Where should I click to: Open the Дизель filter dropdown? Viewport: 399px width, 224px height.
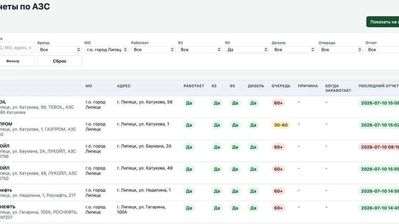294,49
